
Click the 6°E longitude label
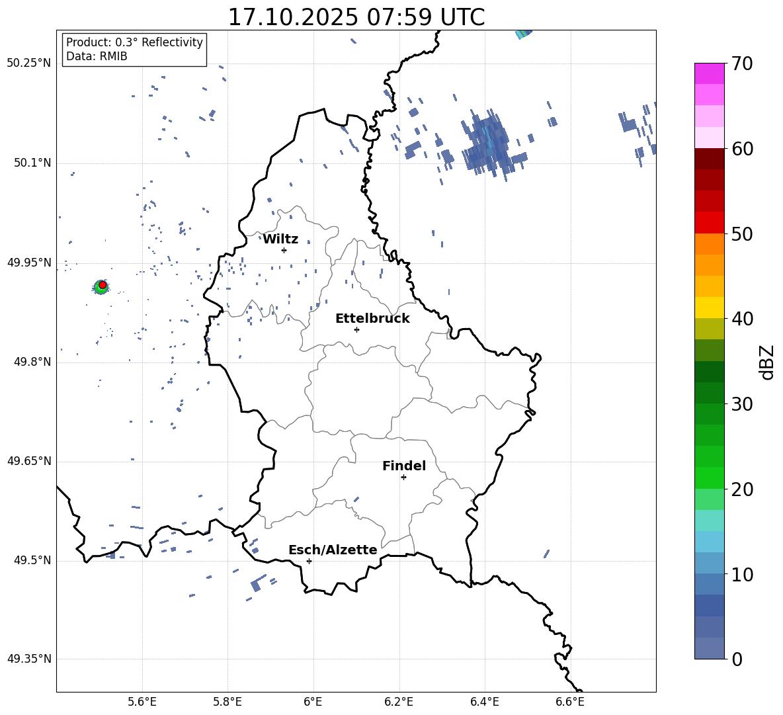tap(313, 702)
